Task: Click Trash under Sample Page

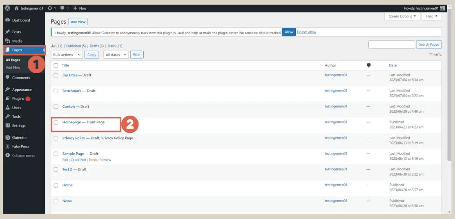Action: click(x=93, y=160)
